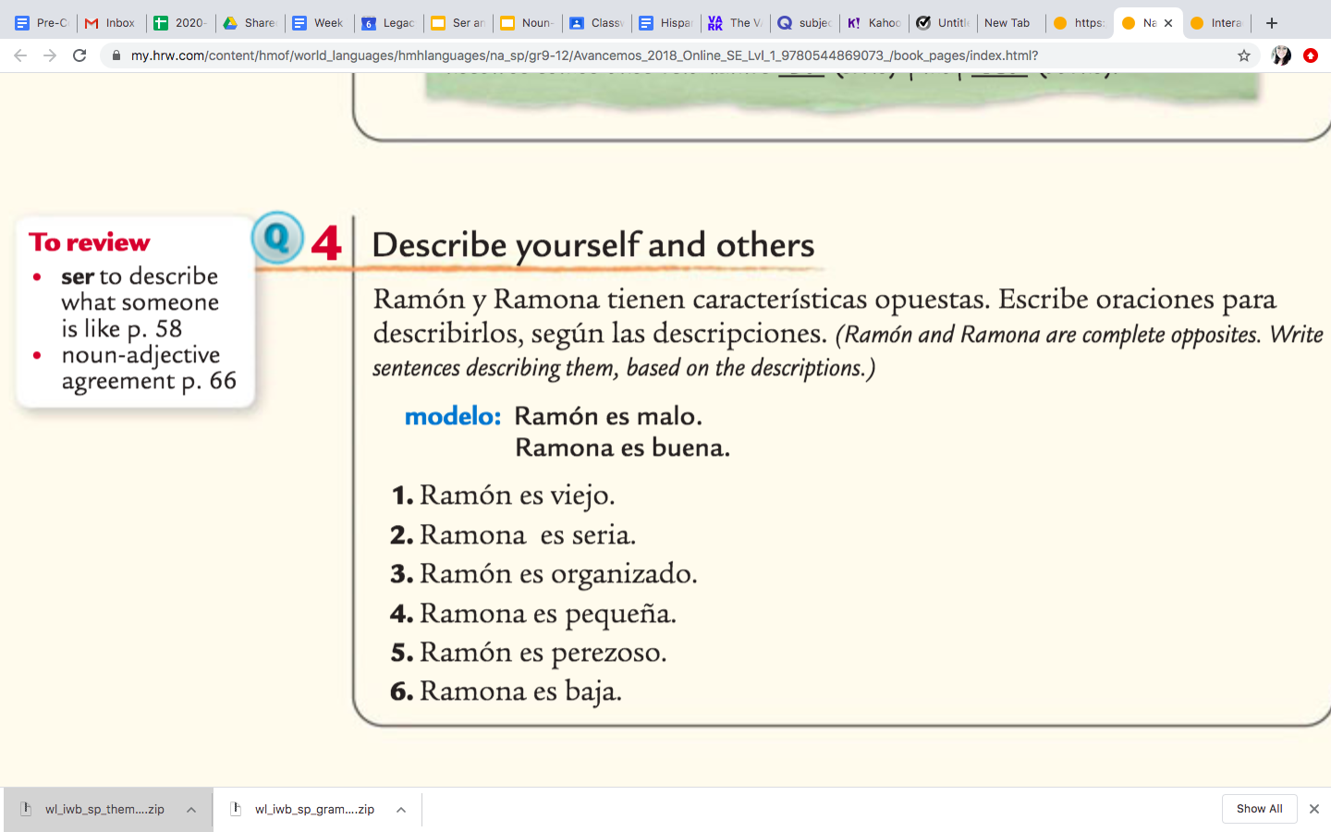
Task: Switch to The V. tab
Action: (735, 23)
